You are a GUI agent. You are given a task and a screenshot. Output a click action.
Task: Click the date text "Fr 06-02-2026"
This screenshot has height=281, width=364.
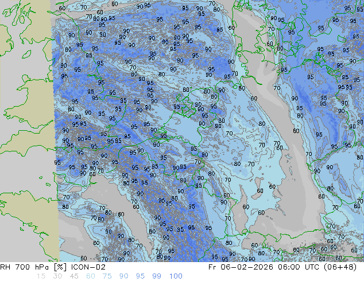(241, 267)
